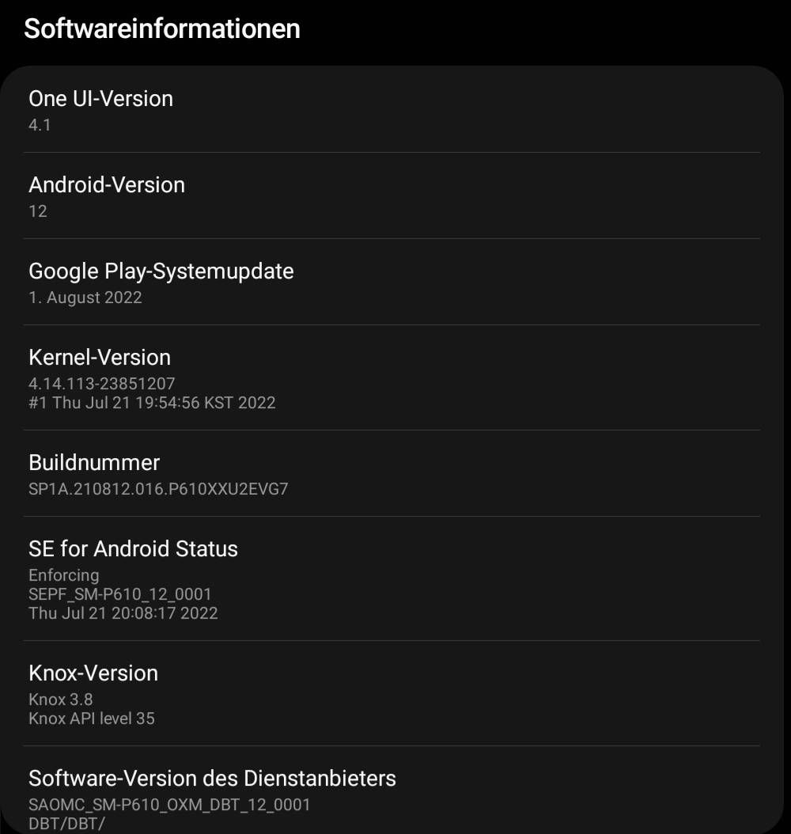Tap the Buildnummer entry

click(x=94, y=462)
